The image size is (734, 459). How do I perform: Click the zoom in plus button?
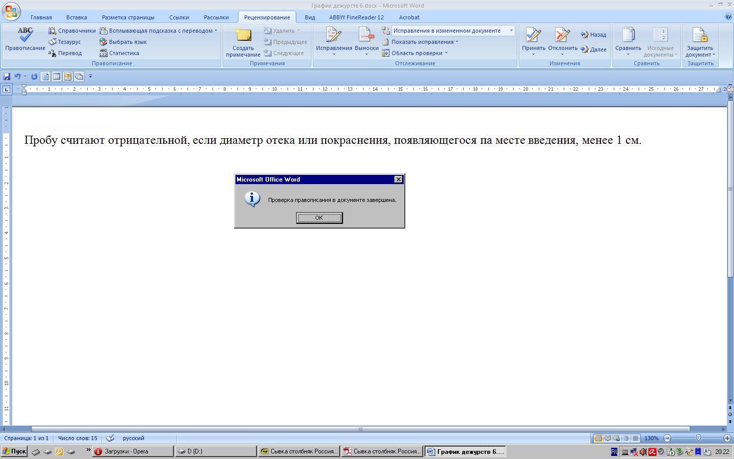(727, 438)
